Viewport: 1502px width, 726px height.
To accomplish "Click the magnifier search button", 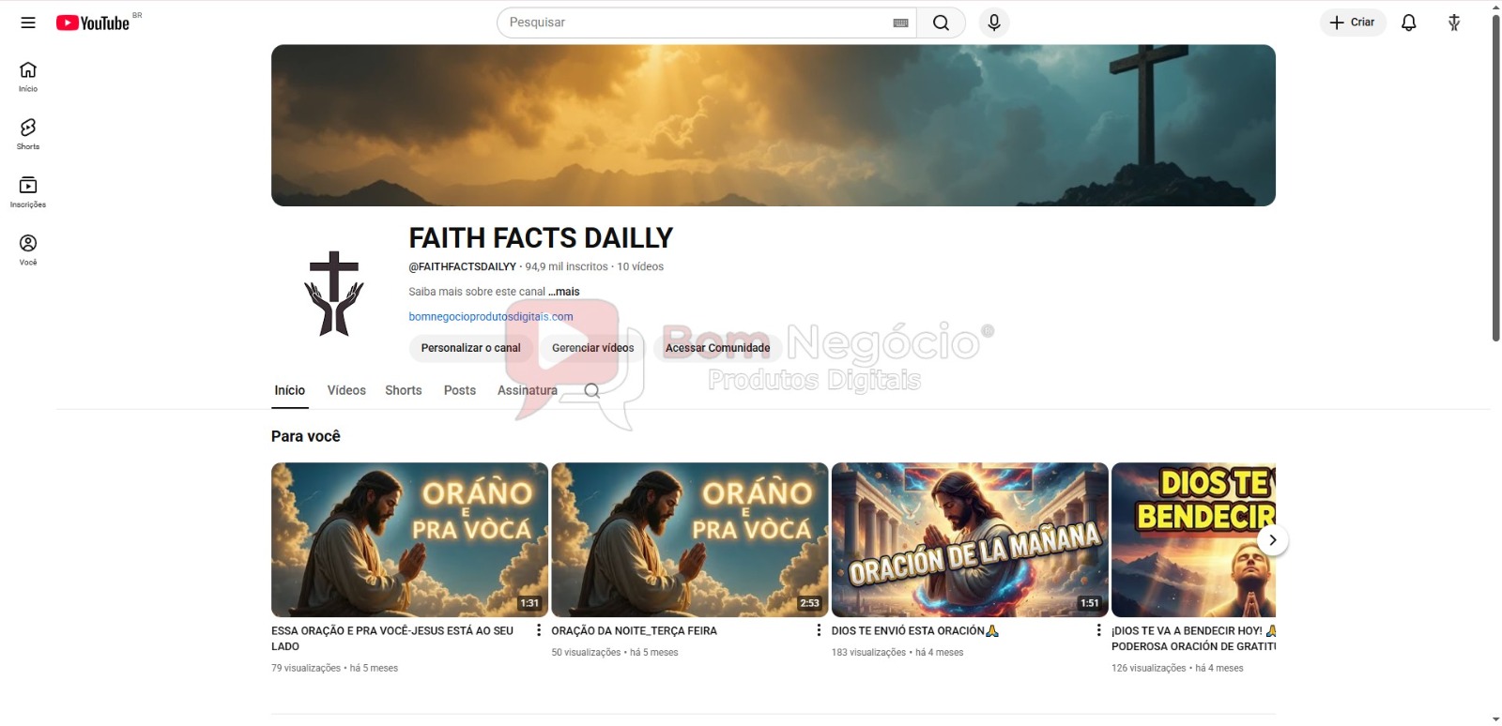I will coord(941,23).
